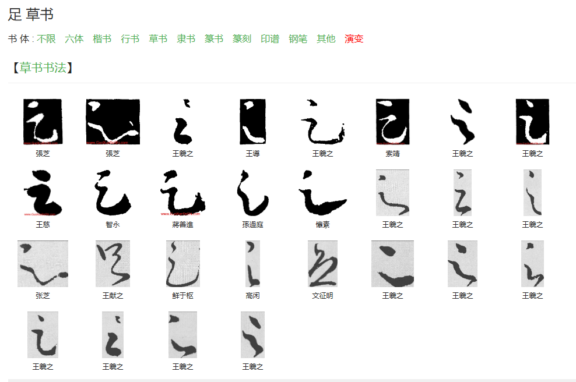Screen dimensions: 576x382
Task: Open the 草书书法 section heading link
Action: [43, 68]
